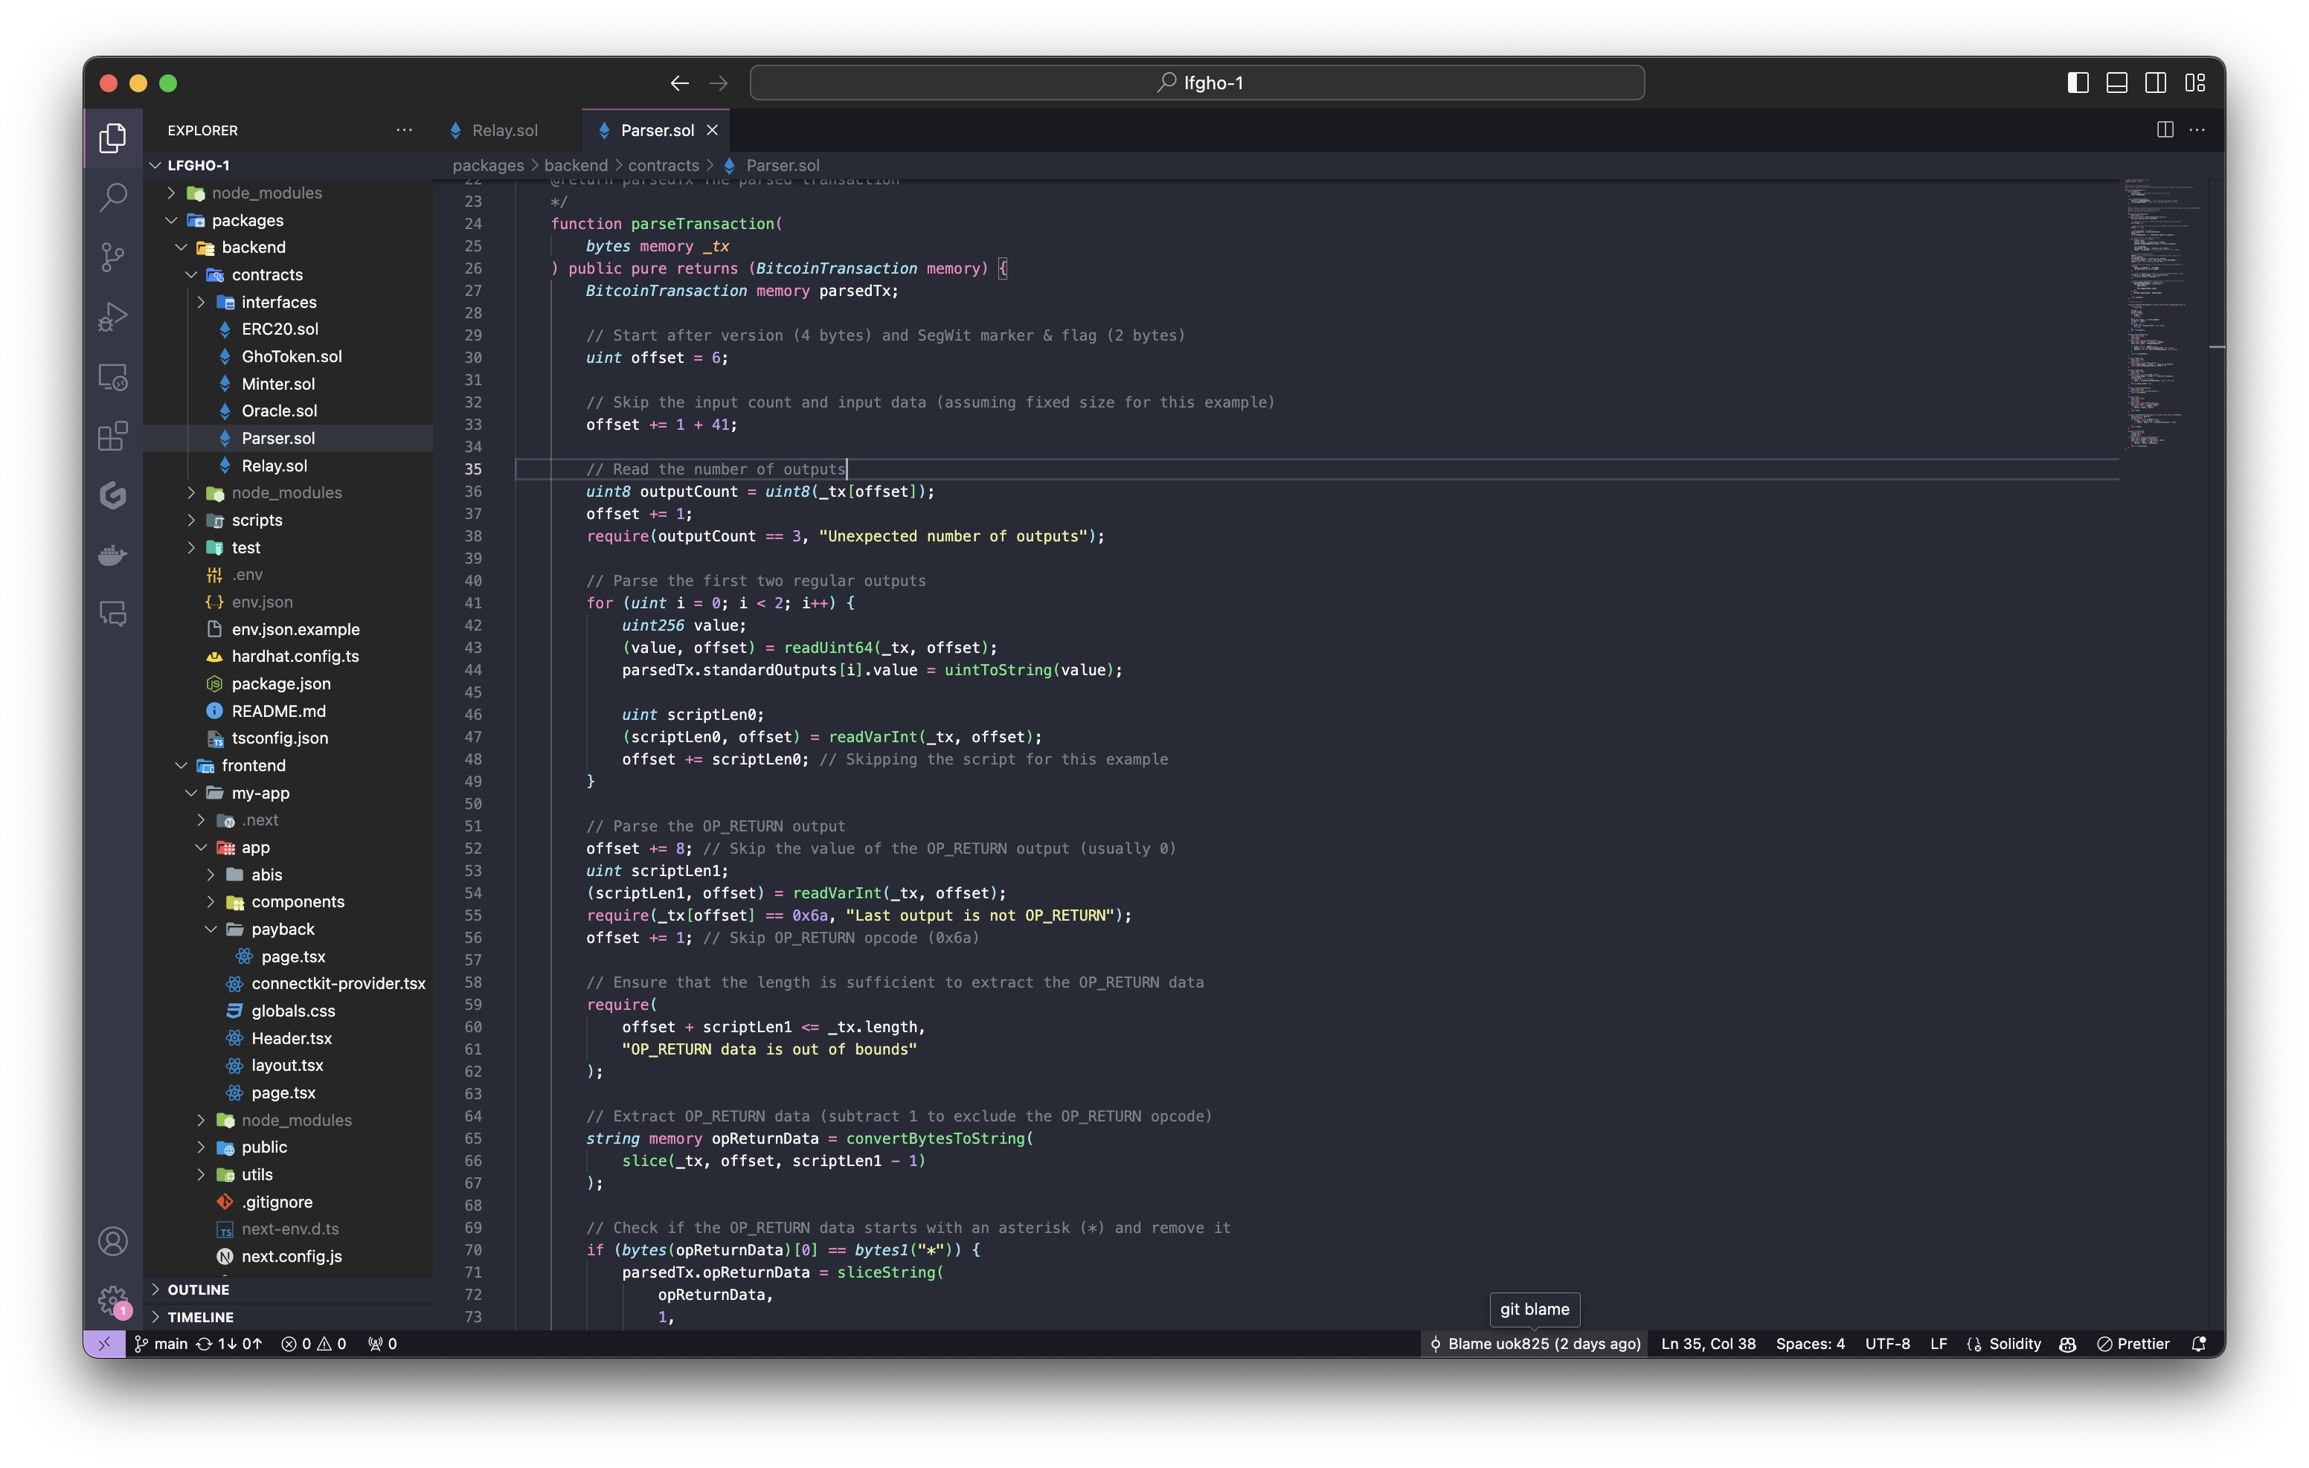The height and width of the screenshot is (1468, 2309).
Task: Go back using the left arrow
Action: pos(679,83)
